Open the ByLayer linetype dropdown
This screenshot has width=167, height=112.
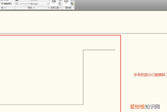(x=48, y=4)
